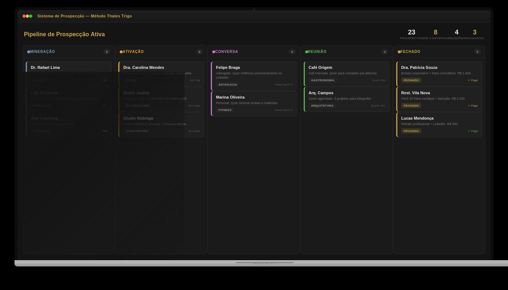The image size is (508, 290).
Task: Open the Arq. Campos meeting card
Action: [x=347, y=99]
